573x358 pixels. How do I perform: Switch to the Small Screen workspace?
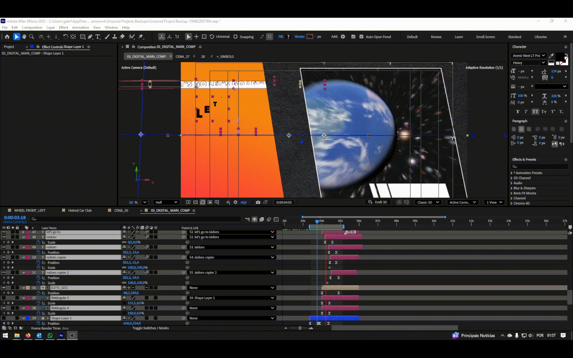coord(485,37)
